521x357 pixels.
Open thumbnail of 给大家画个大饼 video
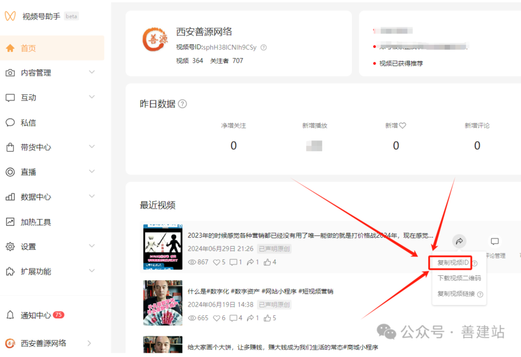tap(163, 344)
